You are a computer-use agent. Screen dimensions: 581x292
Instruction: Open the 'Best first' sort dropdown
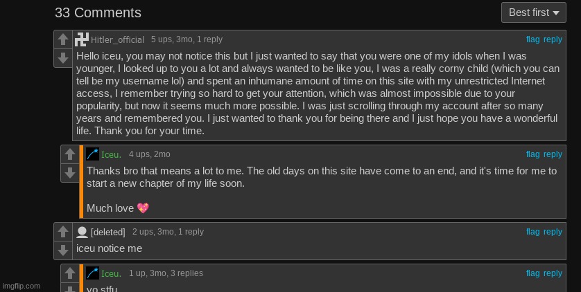534,12
